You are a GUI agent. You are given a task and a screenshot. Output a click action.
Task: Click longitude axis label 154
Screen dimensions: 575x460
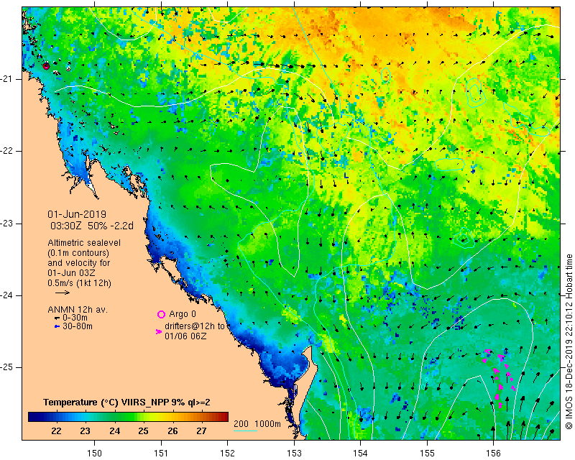click(361, 454)
